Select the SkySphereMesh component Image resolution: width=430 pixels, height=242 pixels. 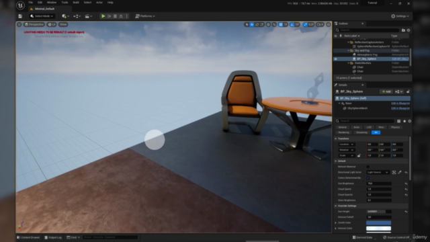(357, 108)
